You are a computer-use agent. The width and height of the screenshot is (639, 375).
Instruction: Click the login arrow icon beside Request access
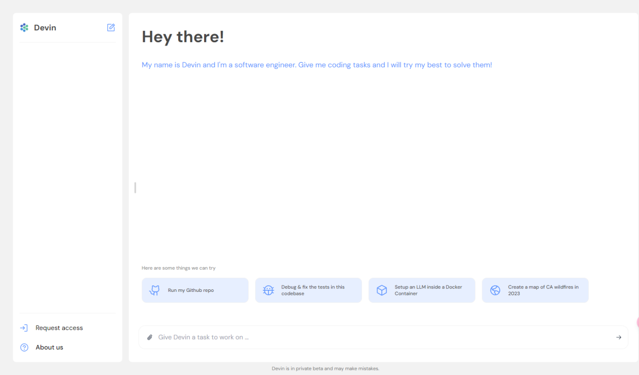24,328
